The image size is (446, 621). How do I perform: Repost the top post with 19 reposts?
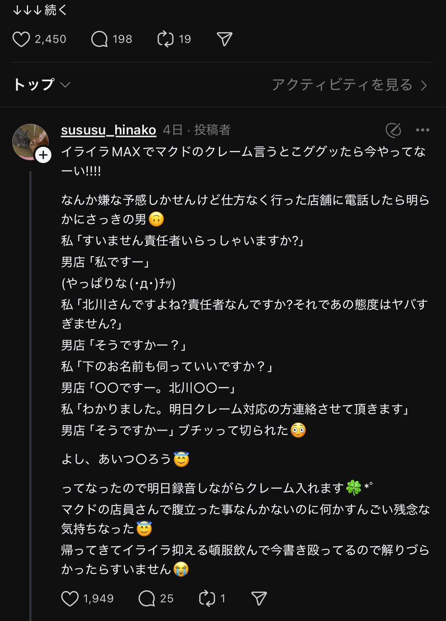(x=166, y=39)
